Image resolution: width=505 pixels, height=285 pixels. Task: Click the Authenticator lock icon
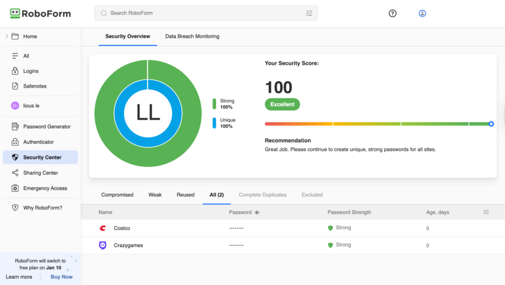15,142
